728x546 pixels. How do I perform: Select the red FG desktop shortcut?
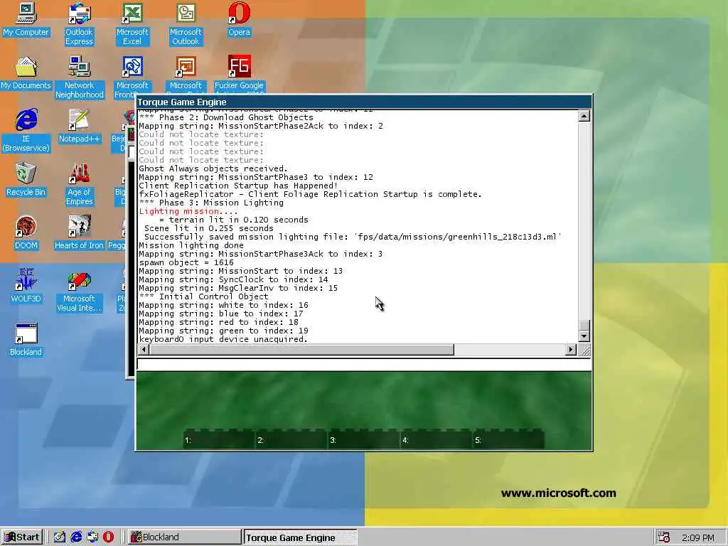[x=239, y=73]
